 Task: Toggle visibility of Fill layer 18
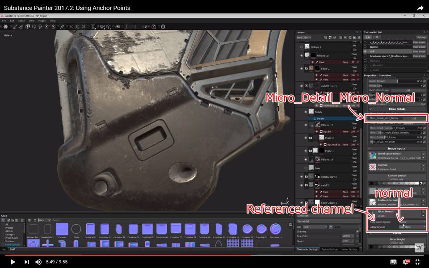click(302, 55)
